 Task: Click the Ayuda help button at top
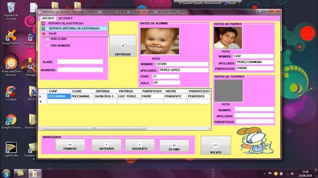tap(230, 3)
